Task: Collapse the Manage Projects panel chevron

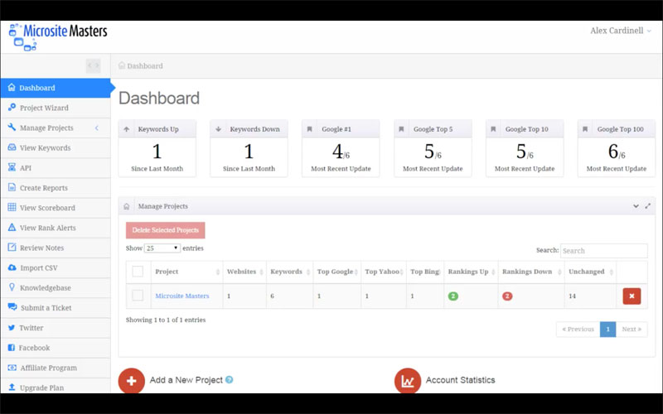Action: click(636, 206)
